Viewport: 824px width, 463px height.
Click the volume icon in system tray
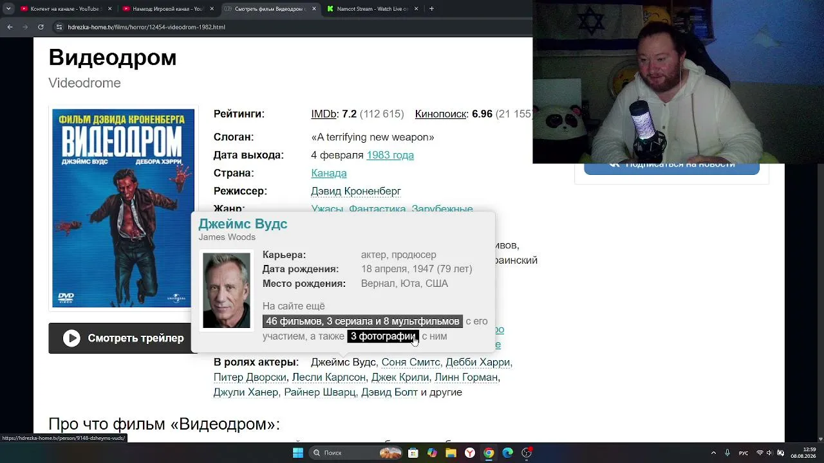(770, 453)
